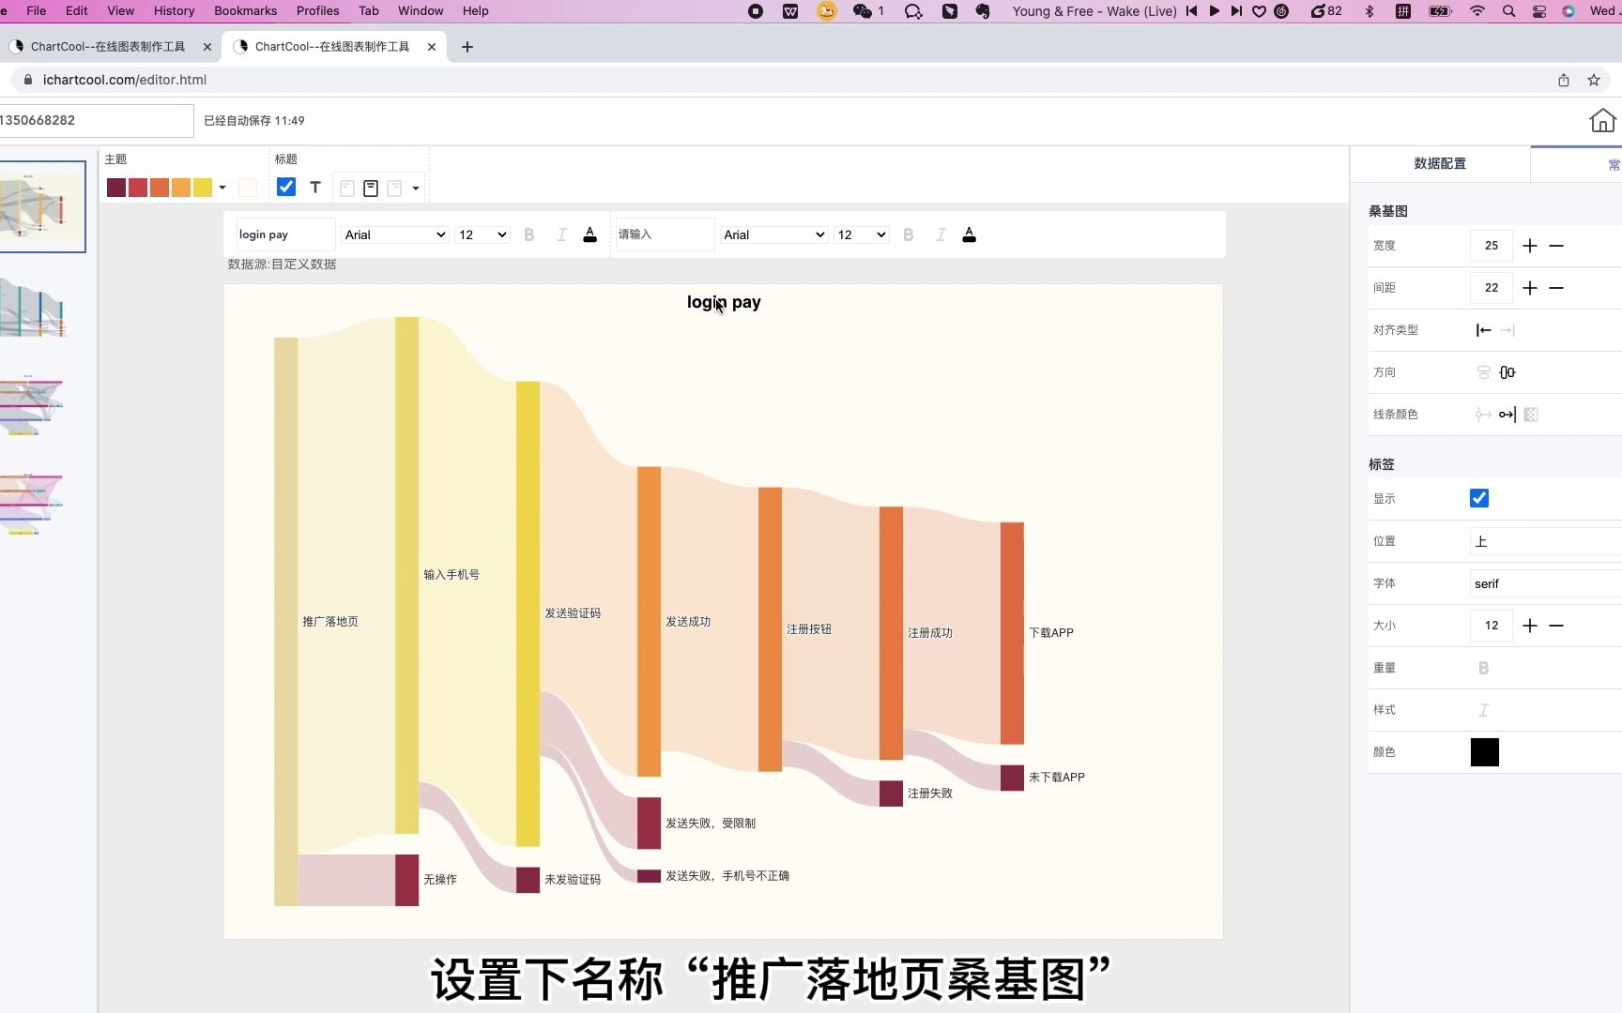This screenshot has height=1013, width=1622.
Task: Increase Sankey node width (宽度) with plus
Action: pos(1530,246)
